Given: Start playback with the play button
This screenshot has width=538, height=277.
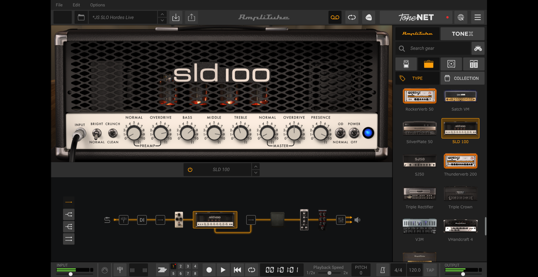Looking at the screenshot, I should pyautogui.click(x=223, y=270).
